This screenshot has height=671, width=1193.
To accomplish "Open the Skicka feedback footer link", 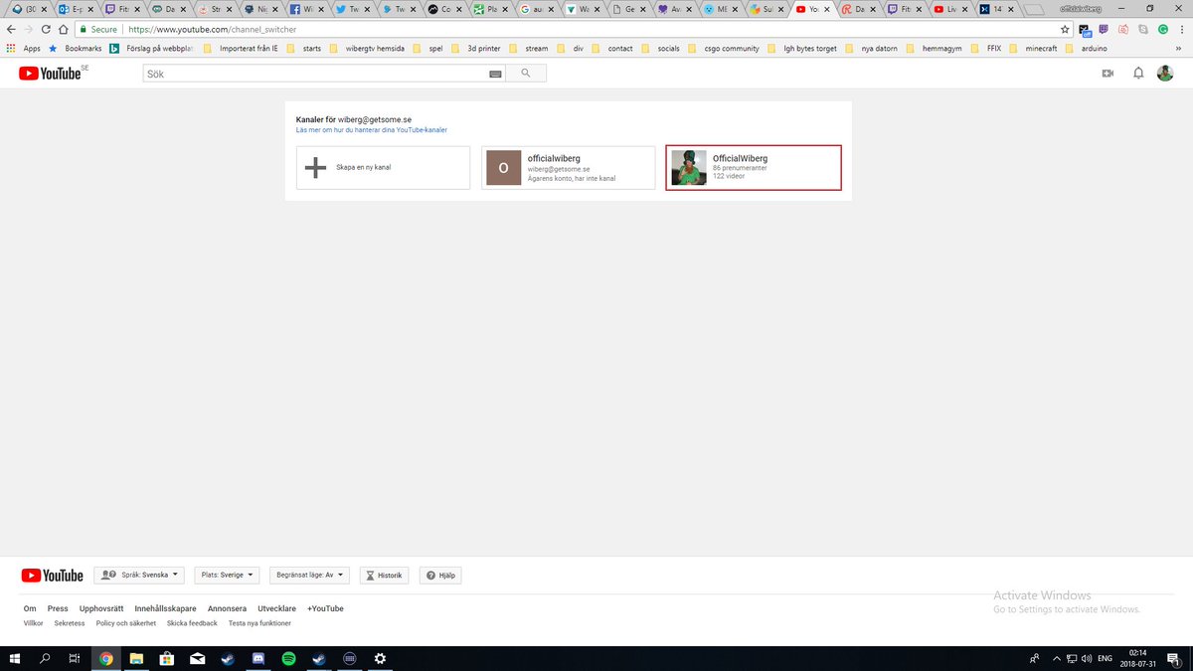I will point(192,623).
